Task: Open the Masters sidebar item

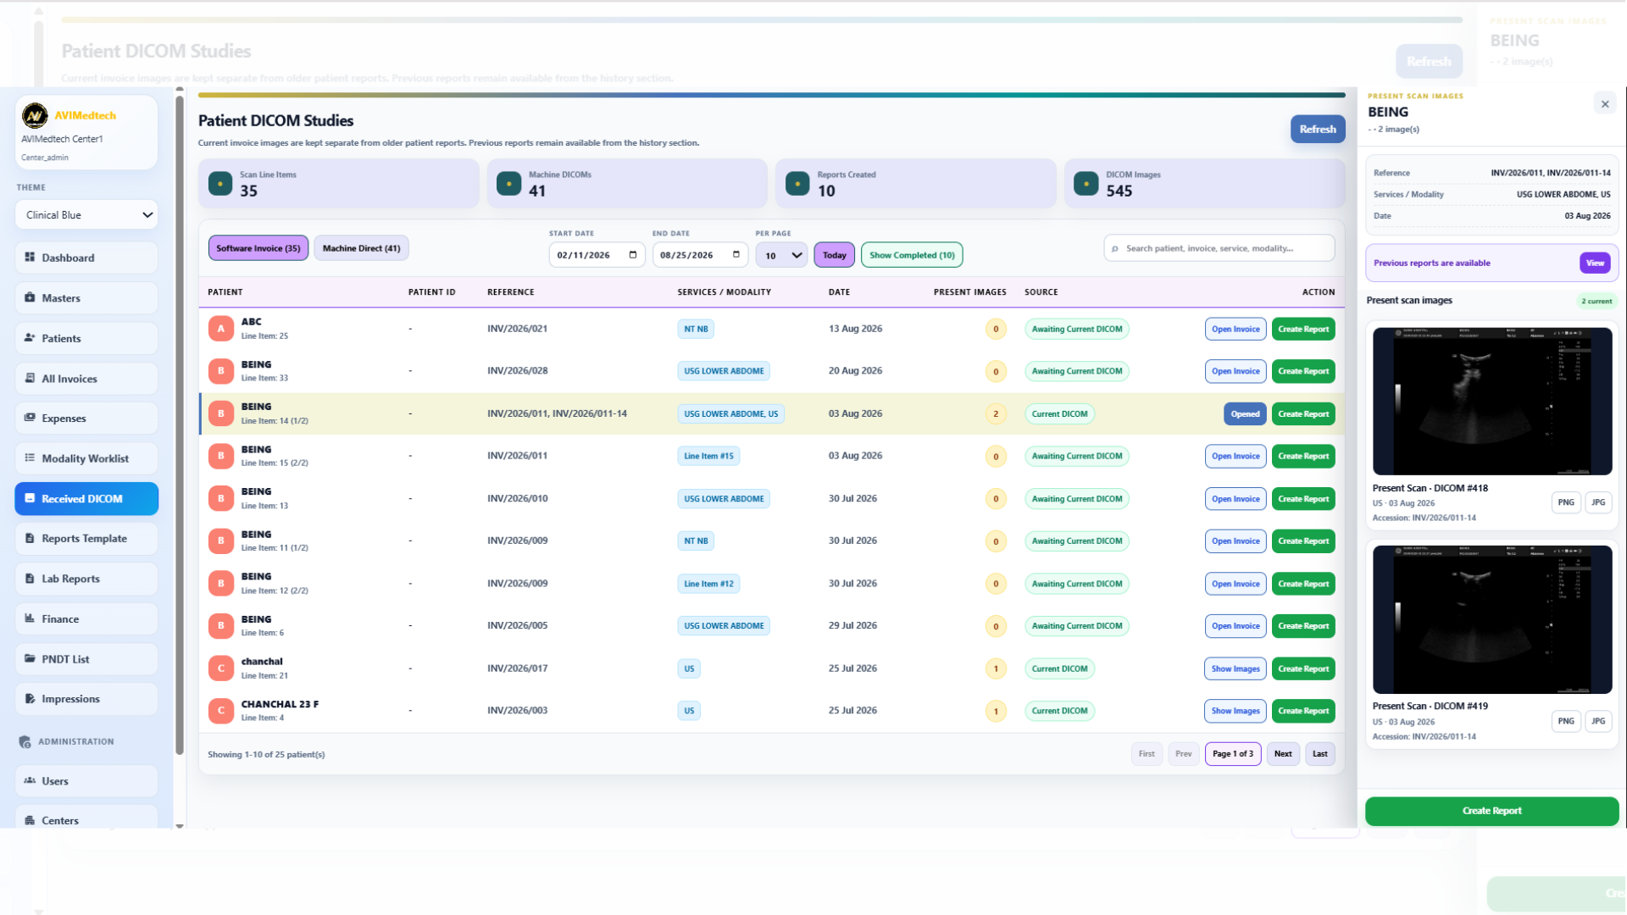Action: (86, 298)
